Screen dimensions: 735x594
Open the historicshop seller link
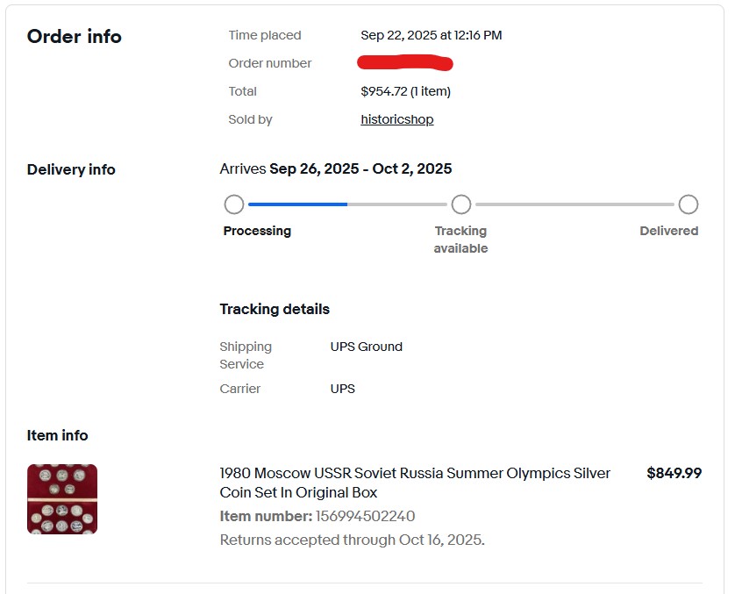point(397,119)
